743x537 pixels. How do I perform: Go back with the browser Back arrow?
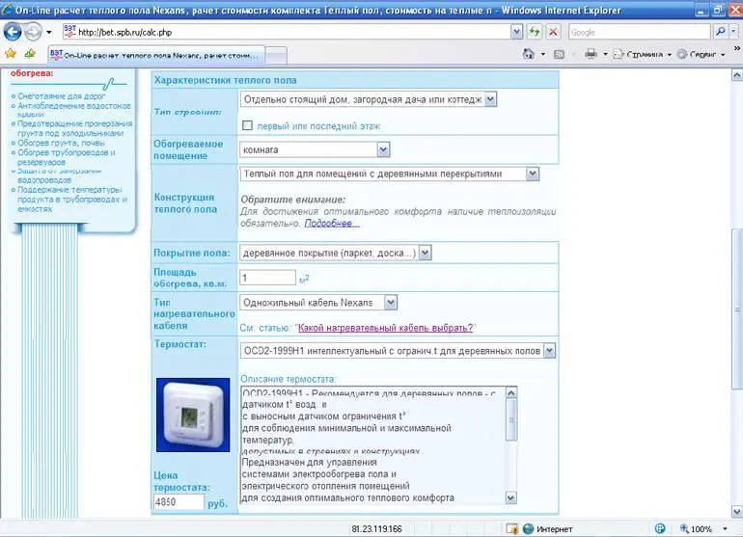[x=13, y=32]
